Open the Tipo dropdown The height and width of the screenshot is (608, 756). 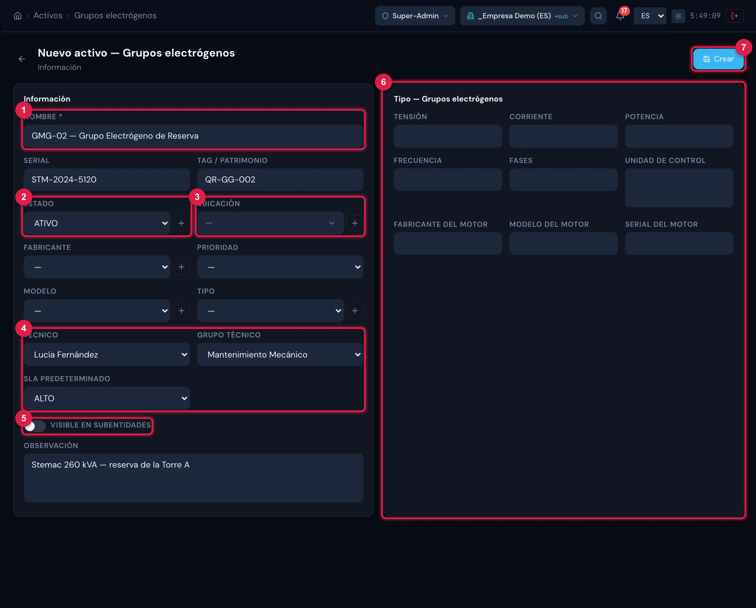click(x=270, y=311)
